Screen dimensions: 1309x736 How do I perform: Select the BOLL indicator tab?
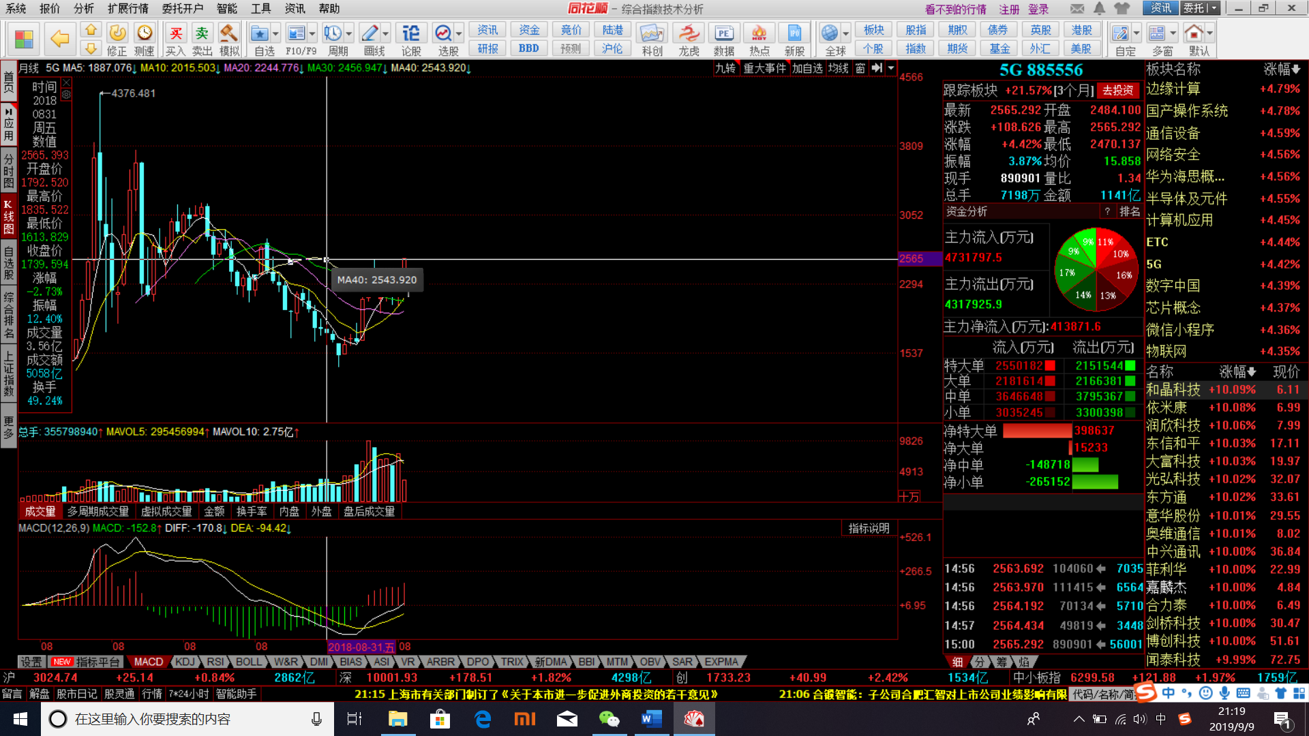point(249,662)
